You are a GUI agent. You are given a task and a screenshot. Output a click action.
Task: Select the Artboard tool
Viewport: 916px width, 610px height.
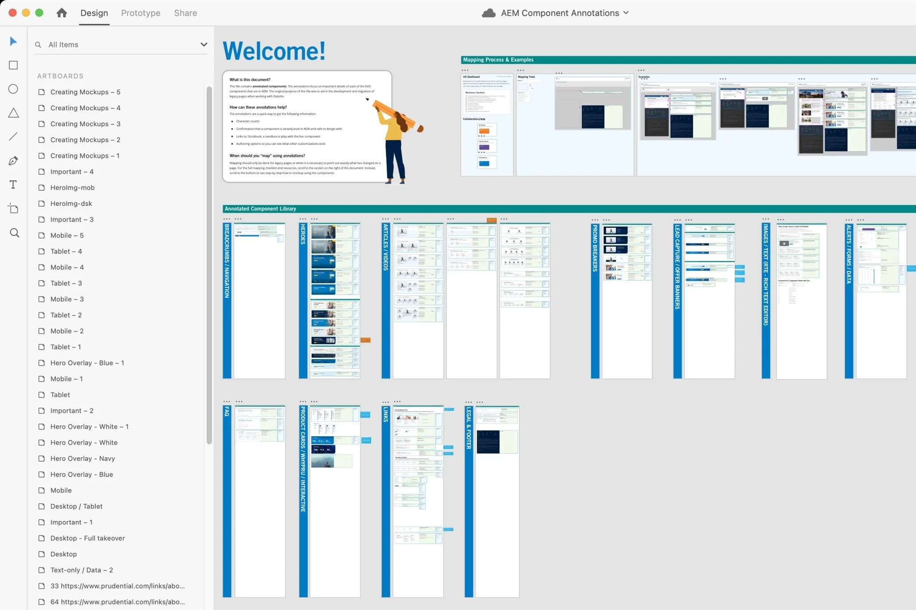click(x=13, y=209)
